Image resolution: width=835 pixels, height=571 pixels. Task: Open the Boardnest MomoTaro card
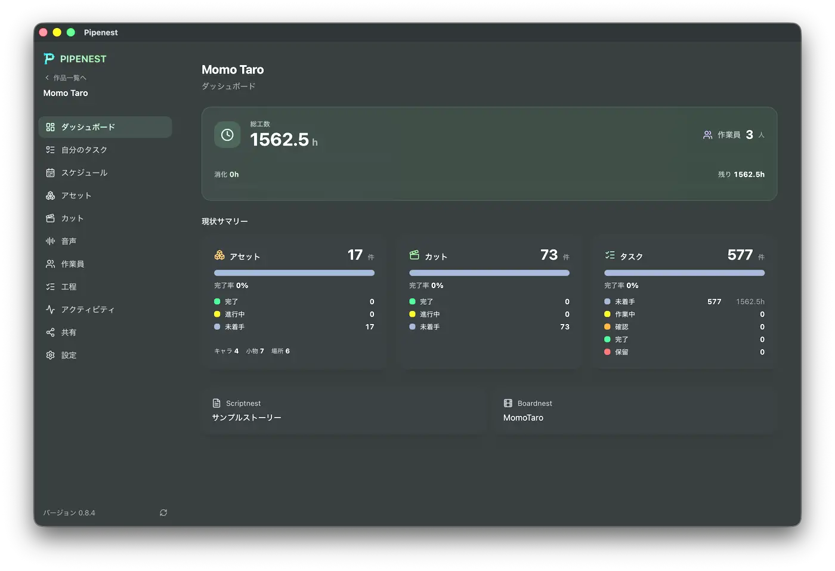(x=635, y=410)
